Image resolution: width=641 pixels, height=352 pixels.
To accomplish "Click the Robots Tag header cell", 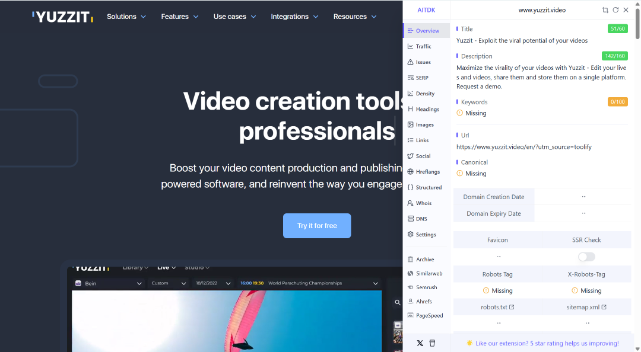I will (x=497, y=274).
